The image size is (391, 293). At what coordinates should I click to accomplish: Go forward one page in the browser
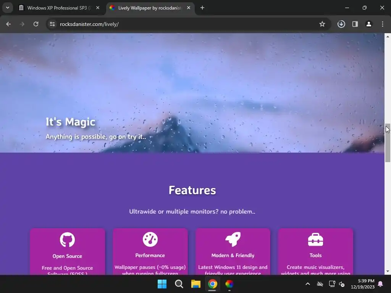tap(22, 24)
